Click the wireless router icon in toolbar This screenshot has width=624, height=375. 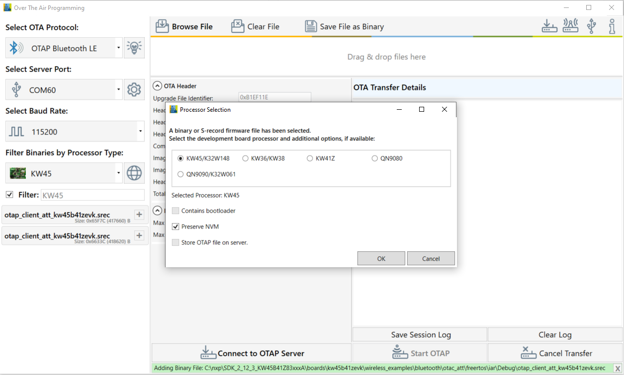(570, 26)
